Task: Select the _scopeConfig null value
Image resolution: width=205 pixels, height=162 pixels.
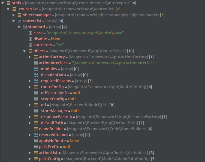Action: pyautogui.click(x=72, y=99)
